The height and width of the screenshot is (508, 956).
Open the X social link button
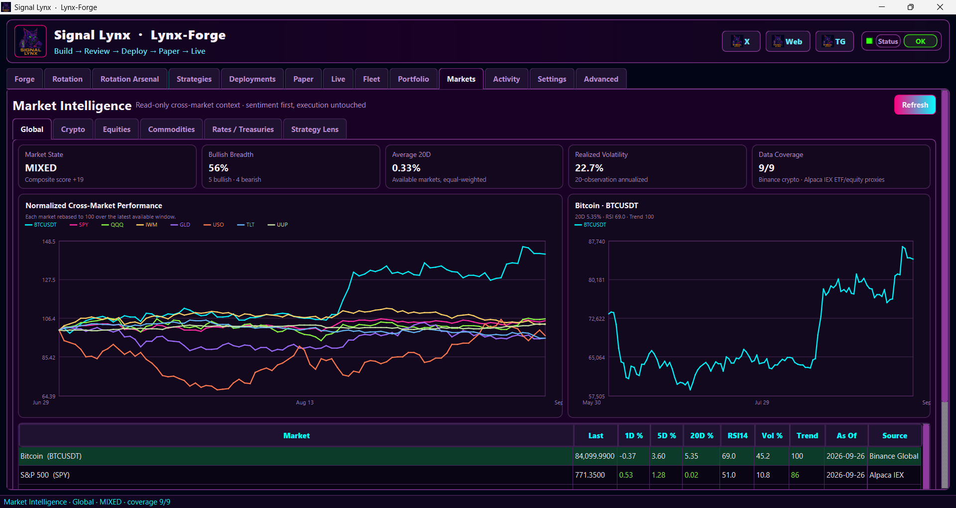(741, 41)
